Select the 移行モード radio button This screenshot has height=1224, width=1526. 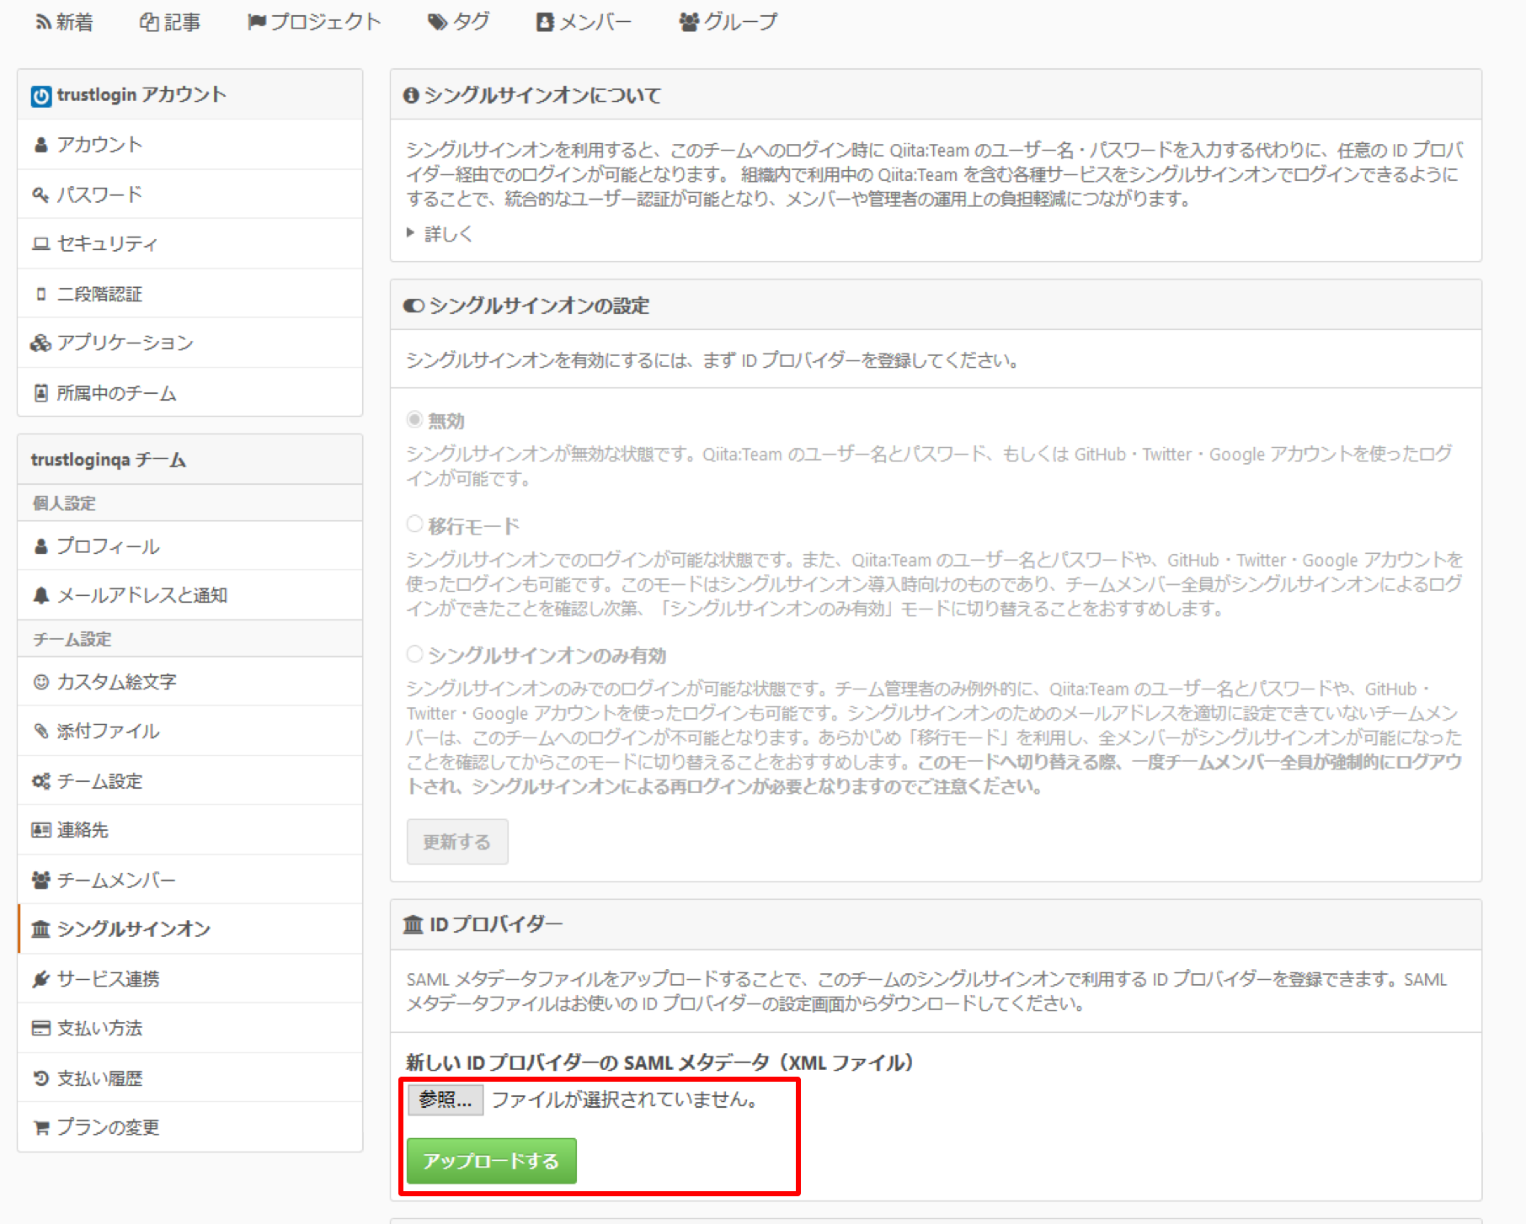(414, 524)
